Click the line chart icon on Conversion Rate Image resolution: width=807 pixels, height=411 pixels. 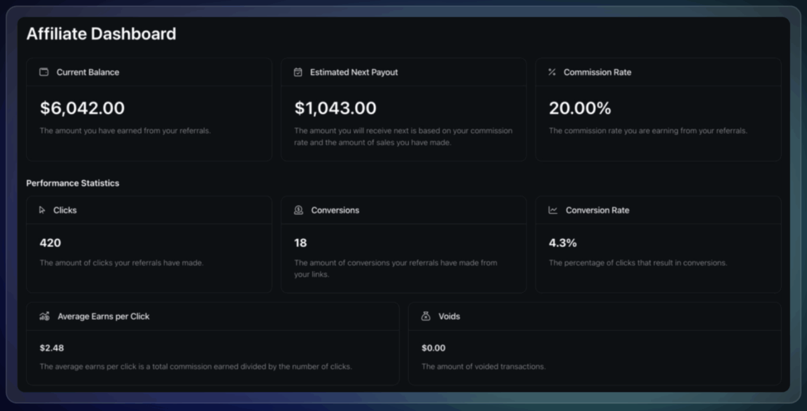coord(551,210)
